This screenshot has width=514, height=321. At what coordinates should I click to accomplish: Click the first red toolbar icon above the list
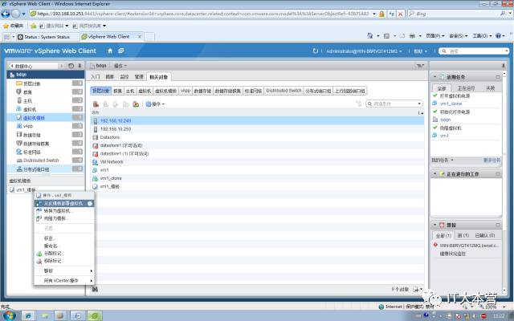point(96,104)
